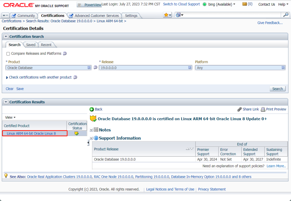This screenshot has width=291, height=201.
Task: Click help icon after another product
Action: 75,77
